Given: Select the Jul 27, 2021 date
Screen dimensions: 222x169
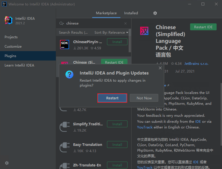Looking at the screenshot, I should [x=185, y=71].
